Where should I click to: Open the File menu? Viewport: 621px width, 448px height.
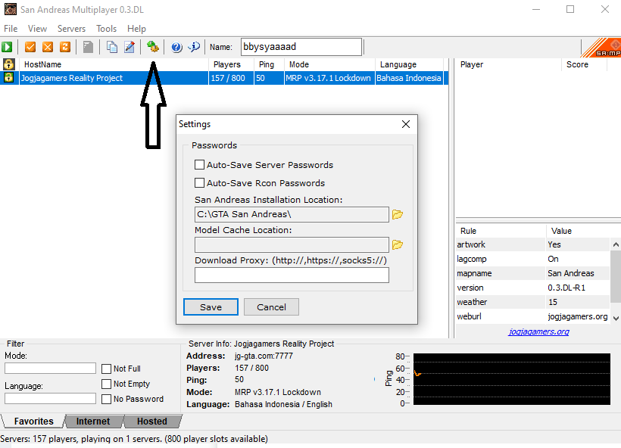click(11, 29)
